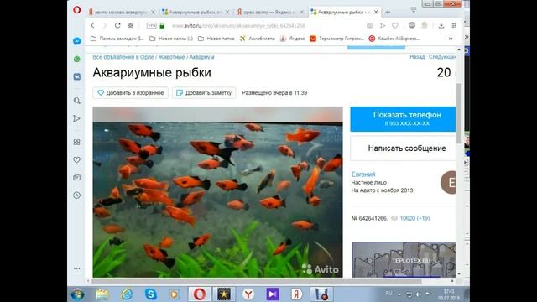This screenshot has width=537, height=302.
Task: Open History from the sidebar clock icon
Action: pos(76,195)
